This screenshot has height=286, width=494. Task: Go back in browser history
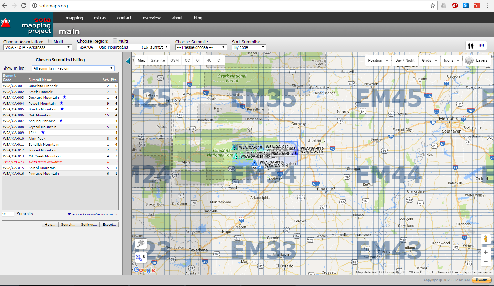5,6
